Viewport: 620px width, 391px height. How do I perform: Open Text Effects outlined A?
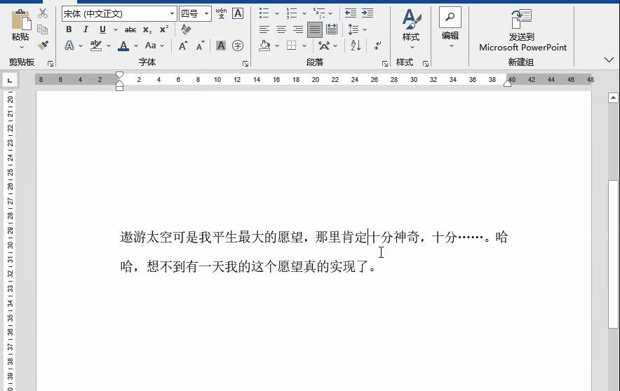pos(69,46)
